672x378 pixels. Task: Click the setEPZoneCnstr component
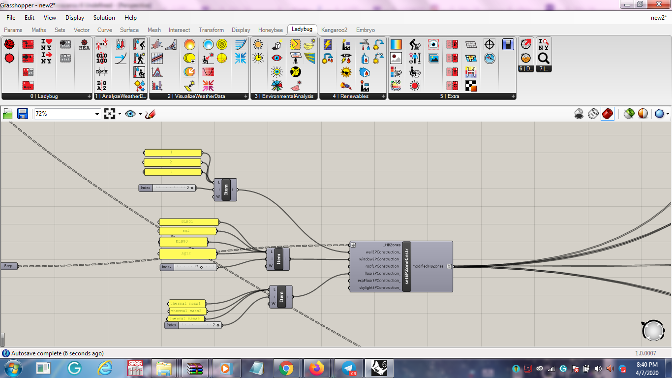tap(406, 266)
